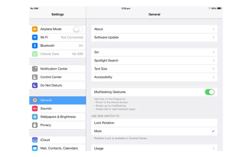244x157 pixels.
Task: Tap the 'USE SIDE SWITCH TO' header
Action: coord(105,116)
